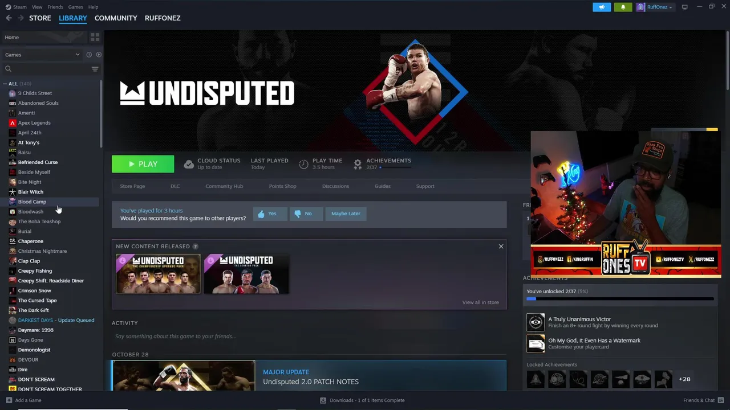Viewport: 730px width, 410px height.
Task: Open A Truly Unanimous Victor achievement icon
Action: click(x=536, y=322)
